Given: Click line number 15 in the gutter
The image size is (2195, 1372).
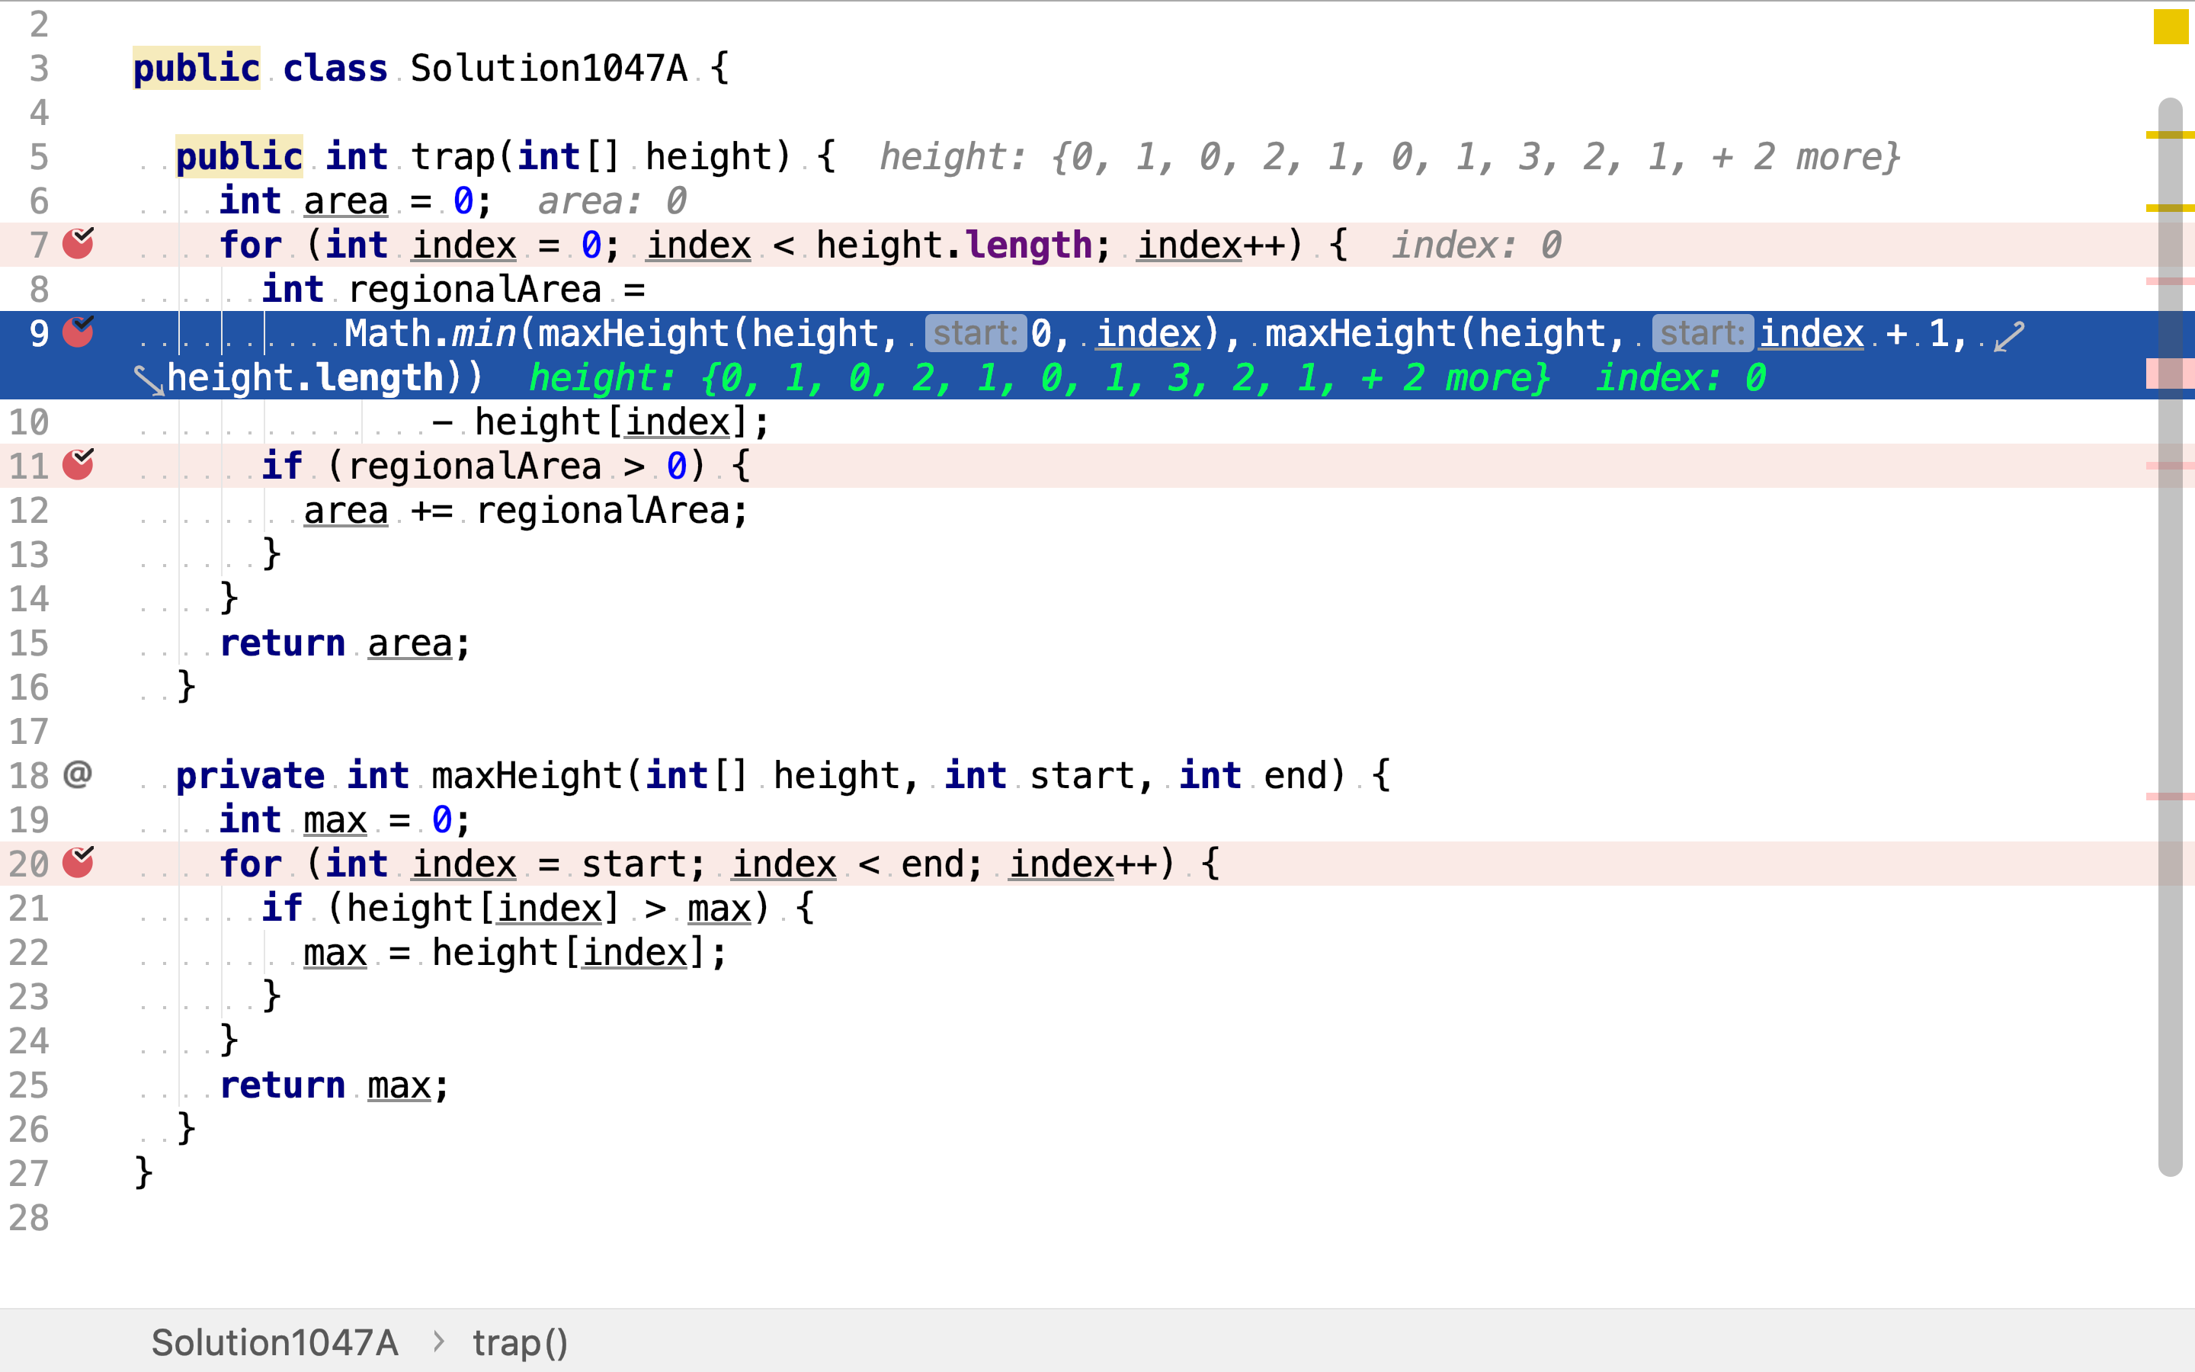Looking at the screenshot, I should pos(29,643).
